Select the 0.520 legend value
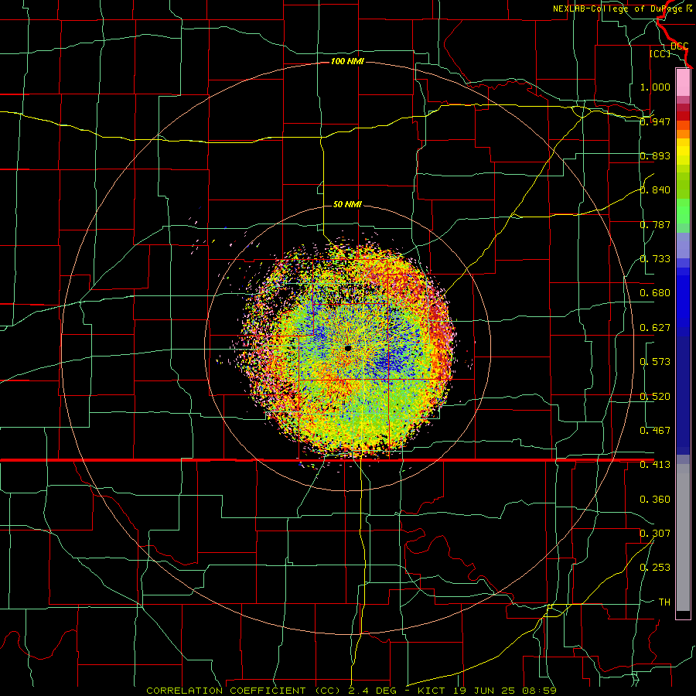The height and width of the screenshot is (696, 696). point(655,397)
